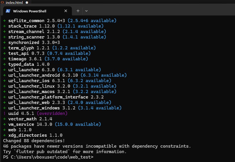Click the green plus before sqflite_common
235x162 pixels.
pos(4,21)
